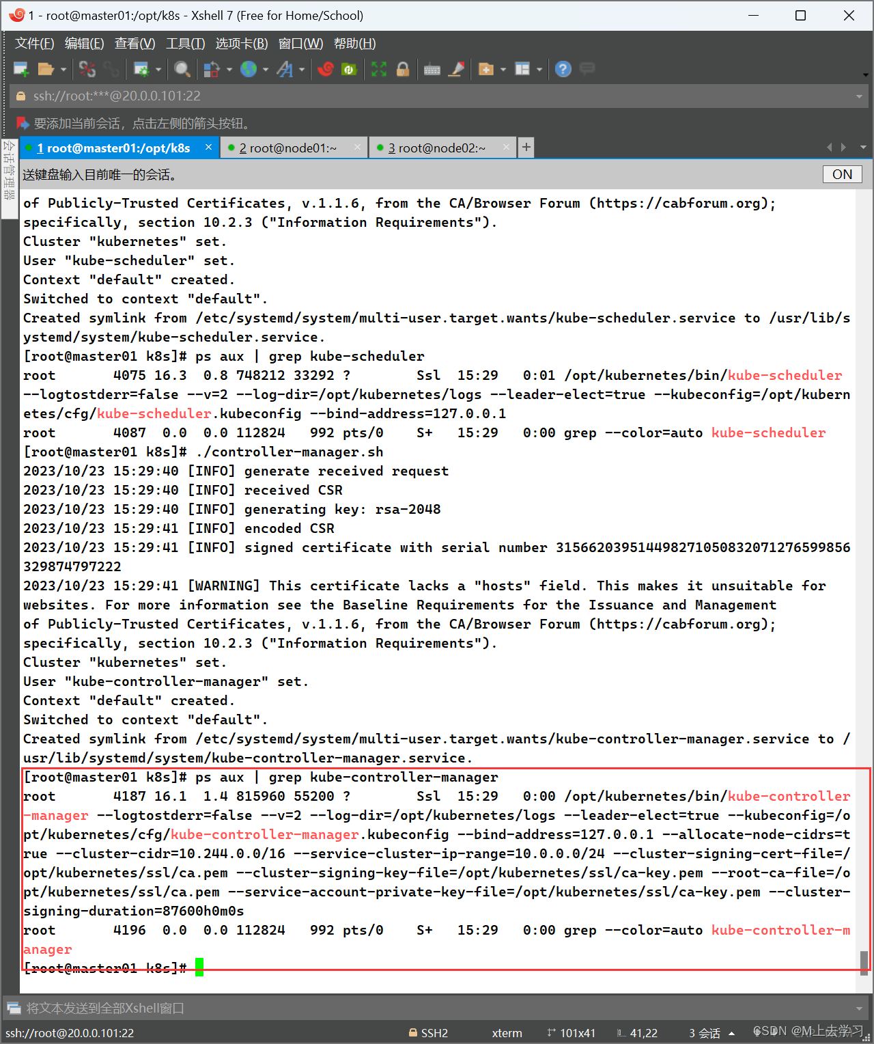Close the root@node02 tab
The image size is (874, 1044).
tap(506, 148)
